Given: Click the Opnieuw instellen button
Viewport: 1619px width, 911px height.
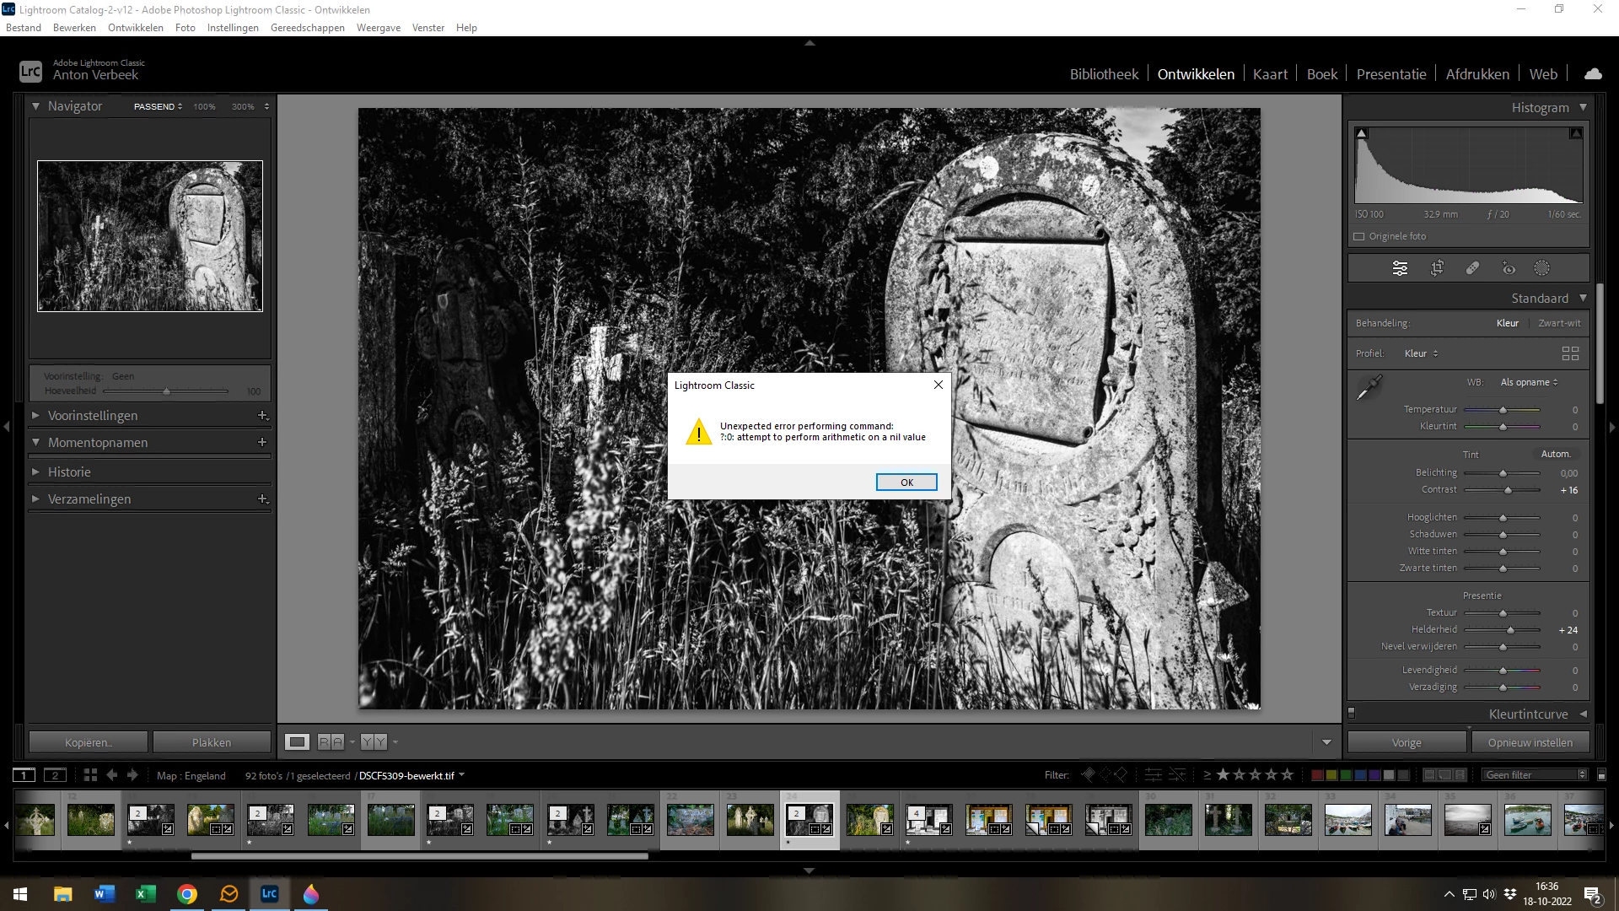Looking at the screenshot, I should pyautogui.click(x=1530, y=742).
